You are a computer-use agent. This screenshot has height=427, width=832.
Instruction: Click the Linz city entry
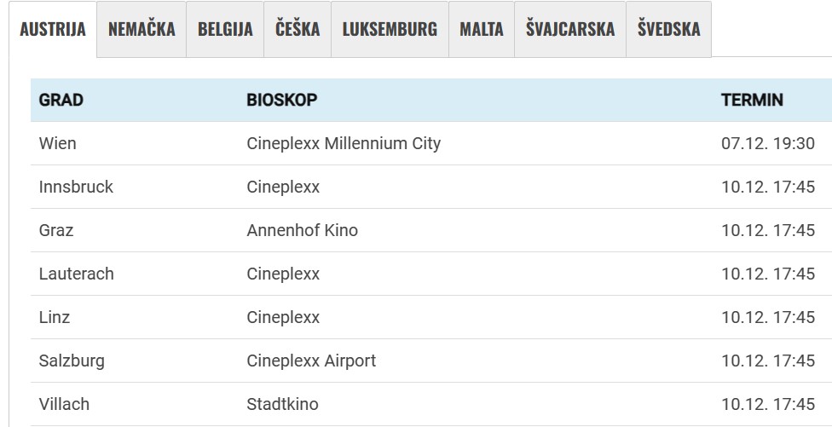coord(55,317)
